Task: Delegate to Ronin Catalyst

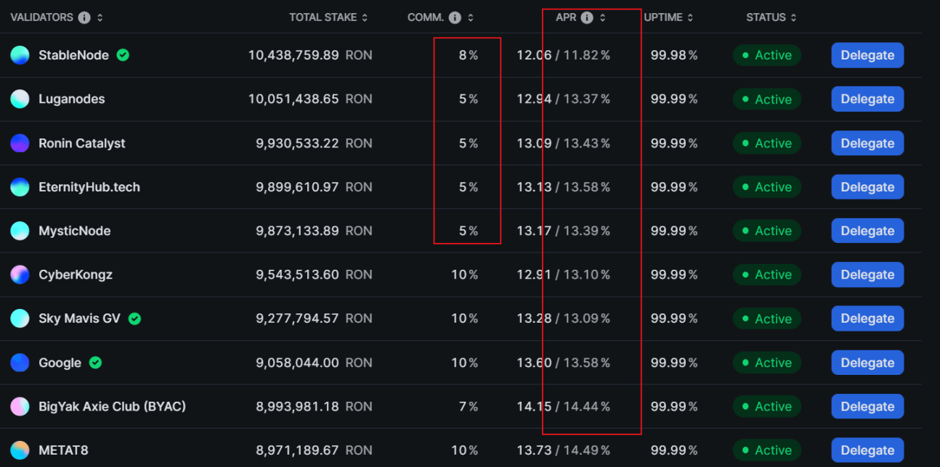Action: click(x=867, y=143)
